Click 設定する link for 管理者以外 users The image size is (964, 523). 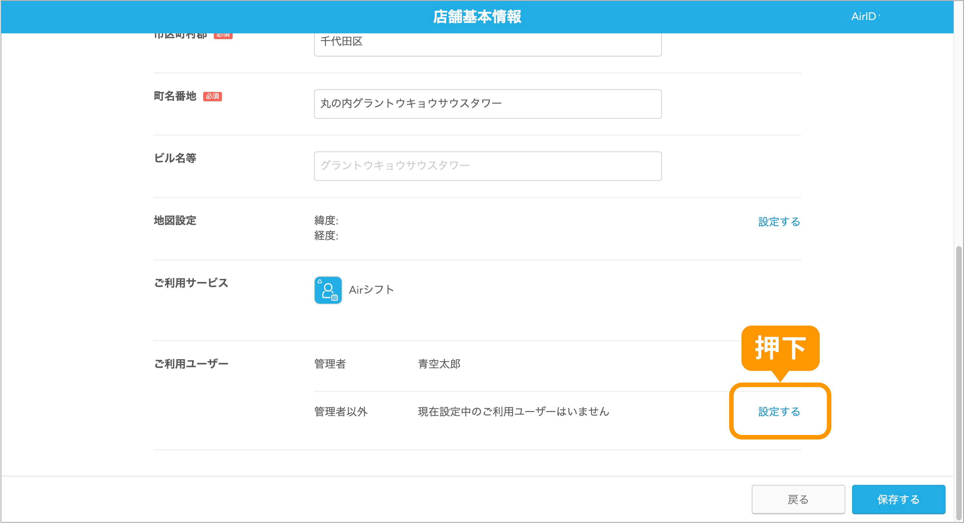click(779, 411)
